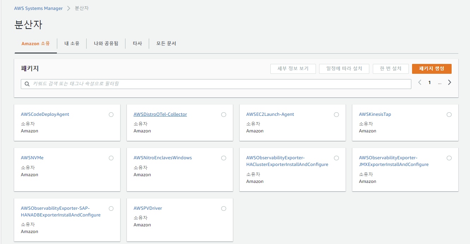This screenshot has width=470, height=244.
Task: Click the search magnifier icon
Action: point(27,84)
